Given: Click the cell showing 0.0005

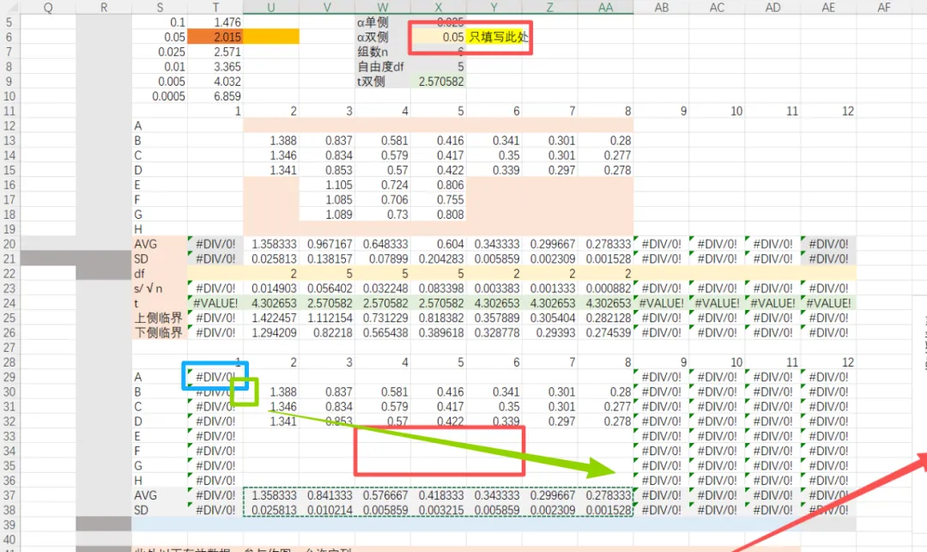Looking at the screenshot, I should [x=160, y=96].
